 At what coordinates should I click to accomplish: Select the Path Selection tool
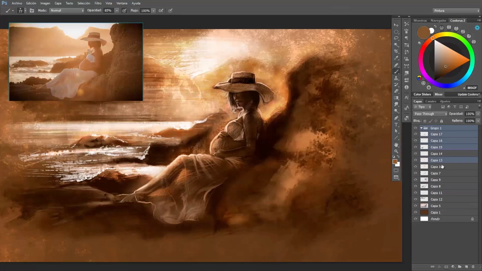[x=396, y=131]
